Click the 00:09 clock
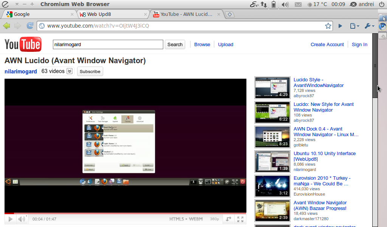 point(338,4)
